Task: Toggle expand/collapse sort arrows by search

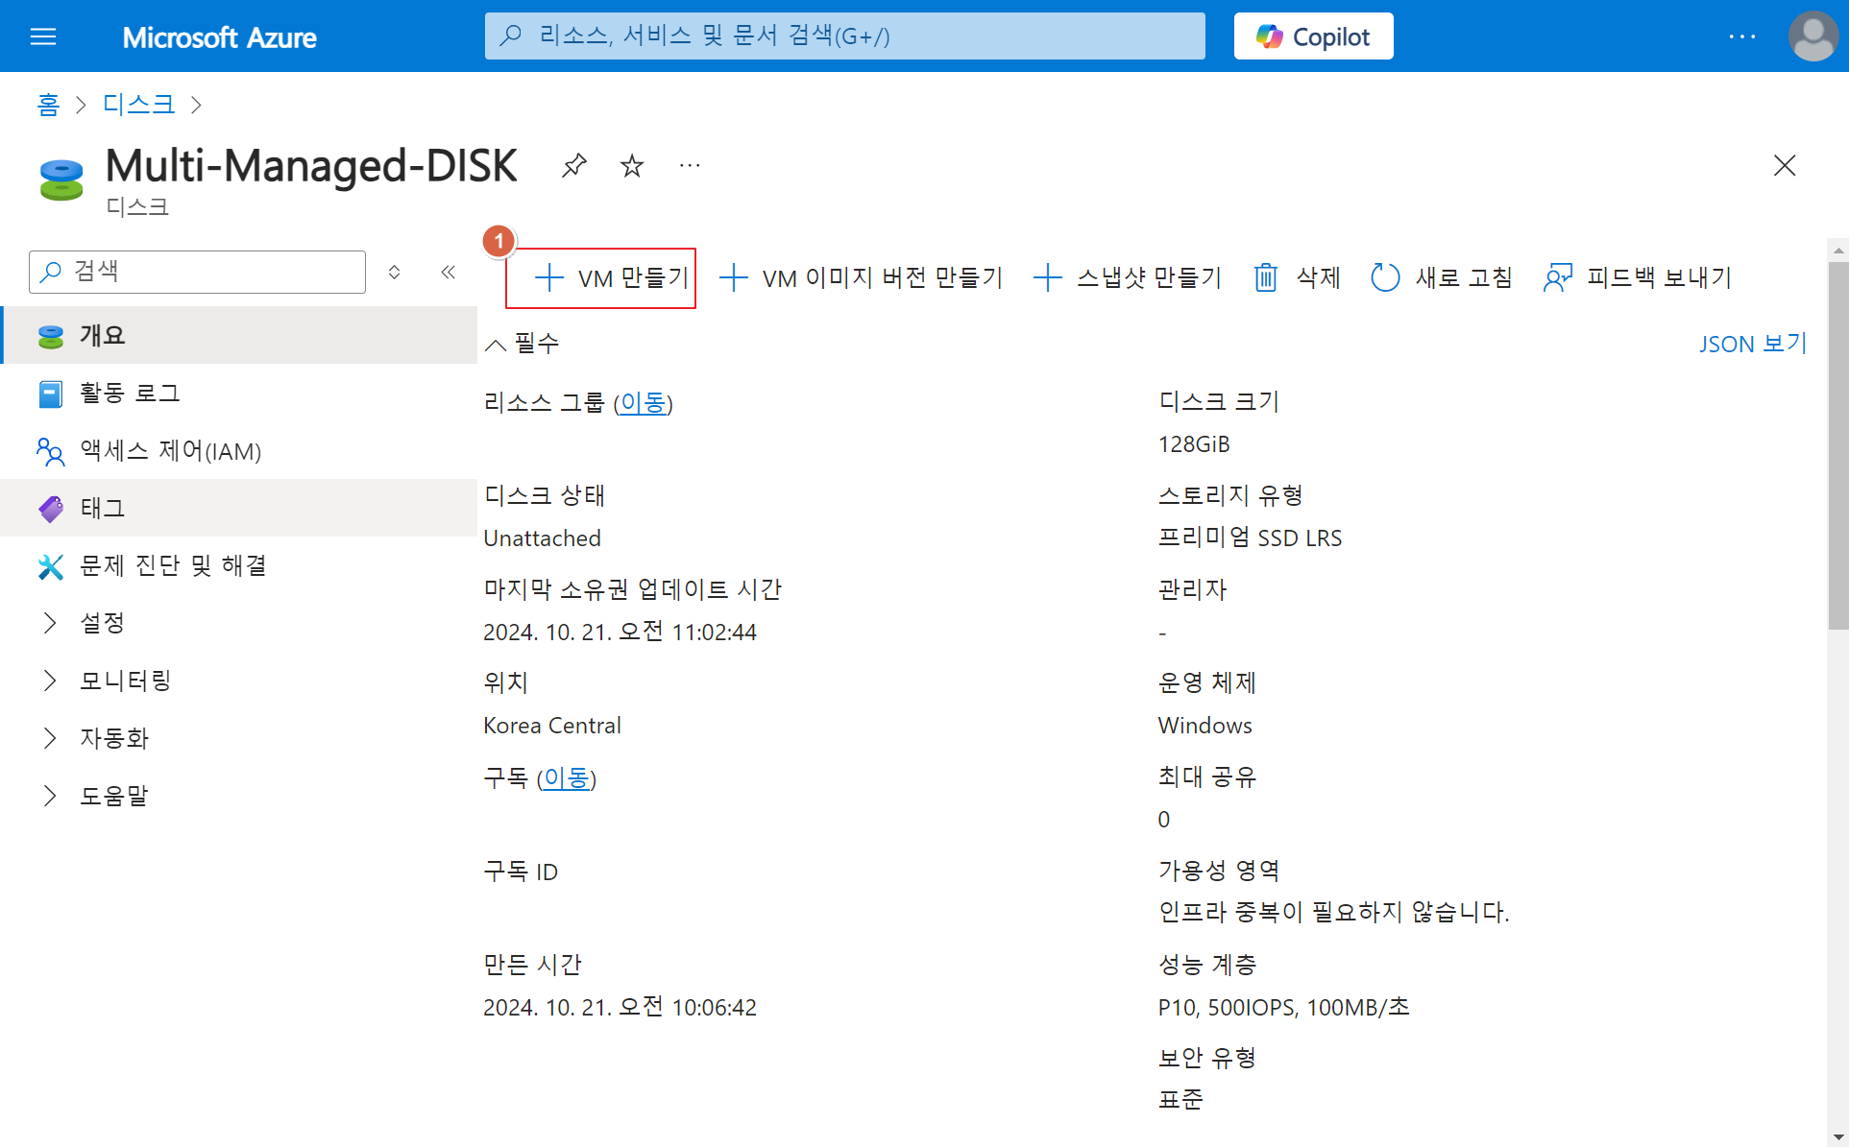Action: [394, 273]
